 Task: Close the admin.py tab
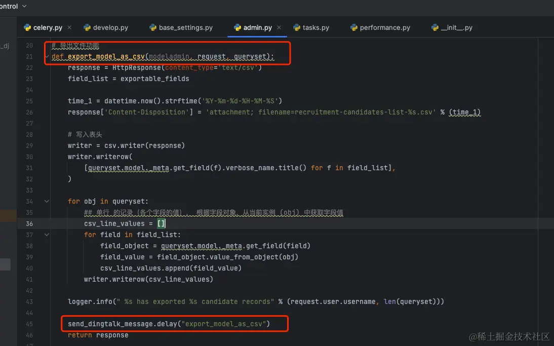(279, 27)
